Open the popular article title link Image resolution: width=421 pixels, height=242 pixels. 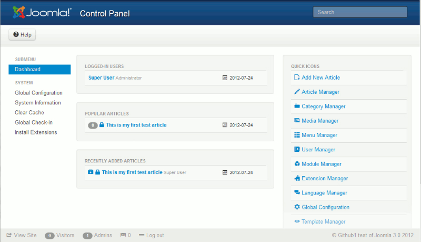[x=136, y=125]
